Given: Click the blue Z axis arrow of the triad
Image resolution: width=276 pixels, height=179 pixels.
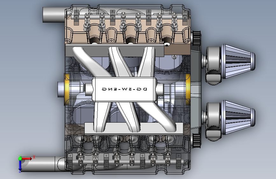Looking at the screenshot, I should (x=20, y=166).
